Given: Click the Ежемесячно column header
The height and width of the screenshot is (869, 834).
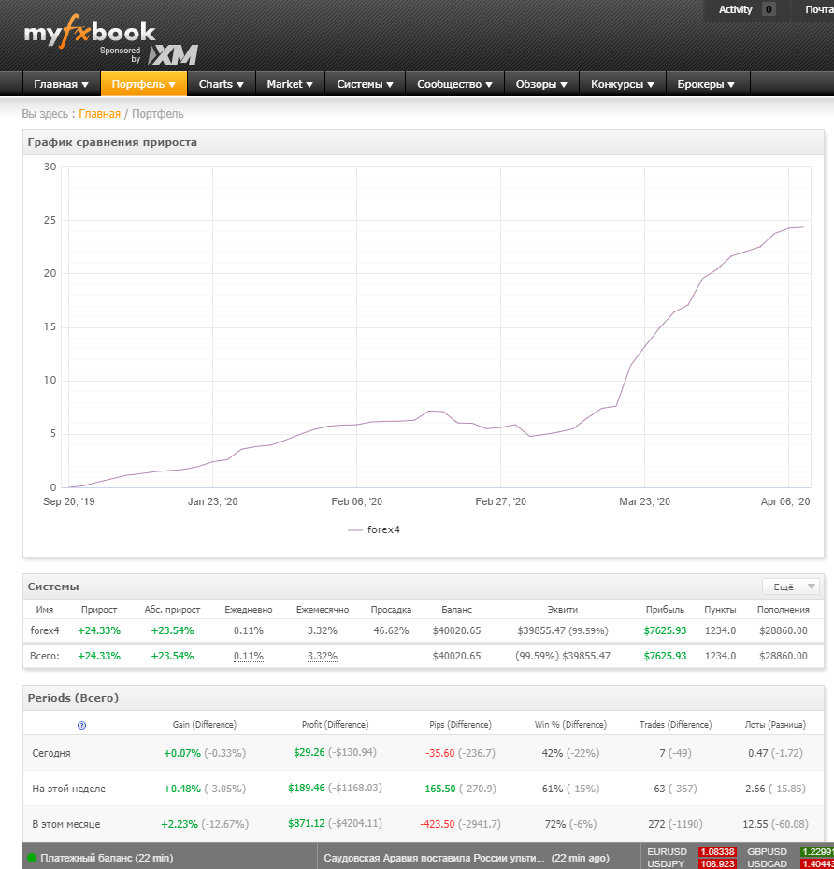Looking at the screenshot, I should pyautogui.click(x=323, y=610).
